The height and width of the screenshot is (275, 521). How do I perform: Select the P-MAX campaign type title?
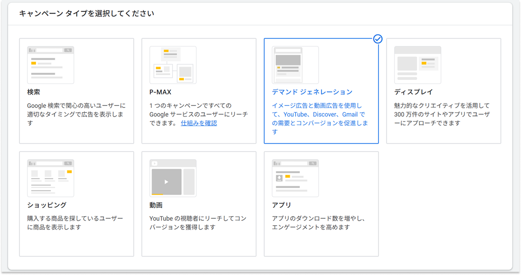(161, 92)
